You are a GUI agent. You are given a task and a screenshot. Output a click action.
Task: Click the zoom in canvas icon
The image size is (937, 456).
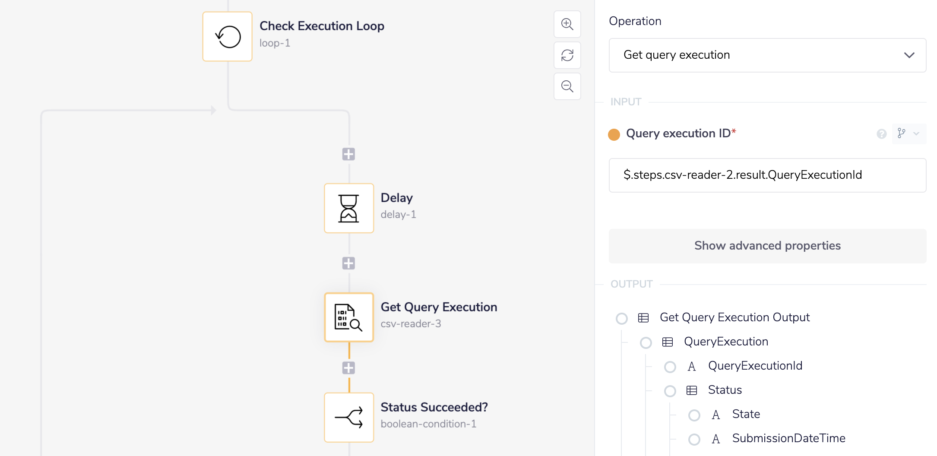pyautogui.click(x=567, y=24)
